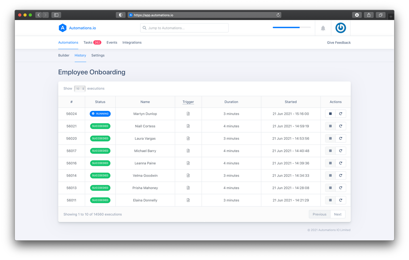Click the shield icon in the address bar
Screen dimensions: 409x260
[x=120, y=15]
